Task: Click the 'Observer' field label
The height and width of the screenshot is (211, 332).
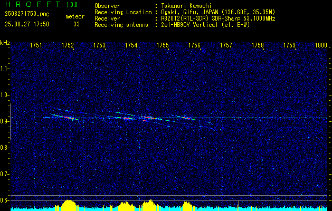Action: point(107,6)
